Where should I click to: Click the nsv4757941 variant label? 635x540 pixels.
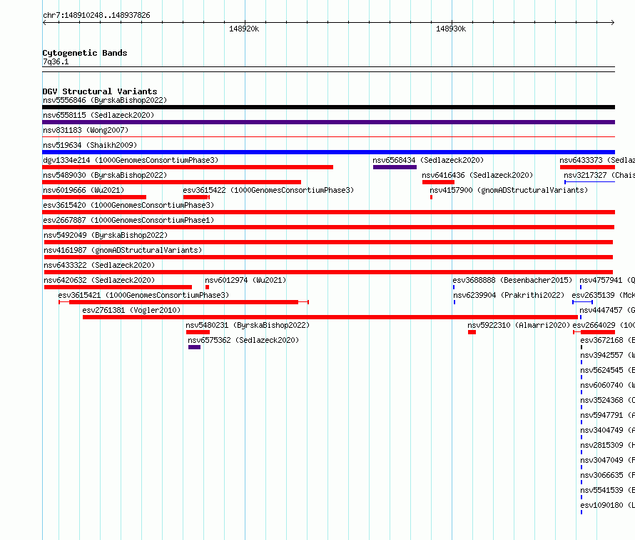(x=607, y=280)
